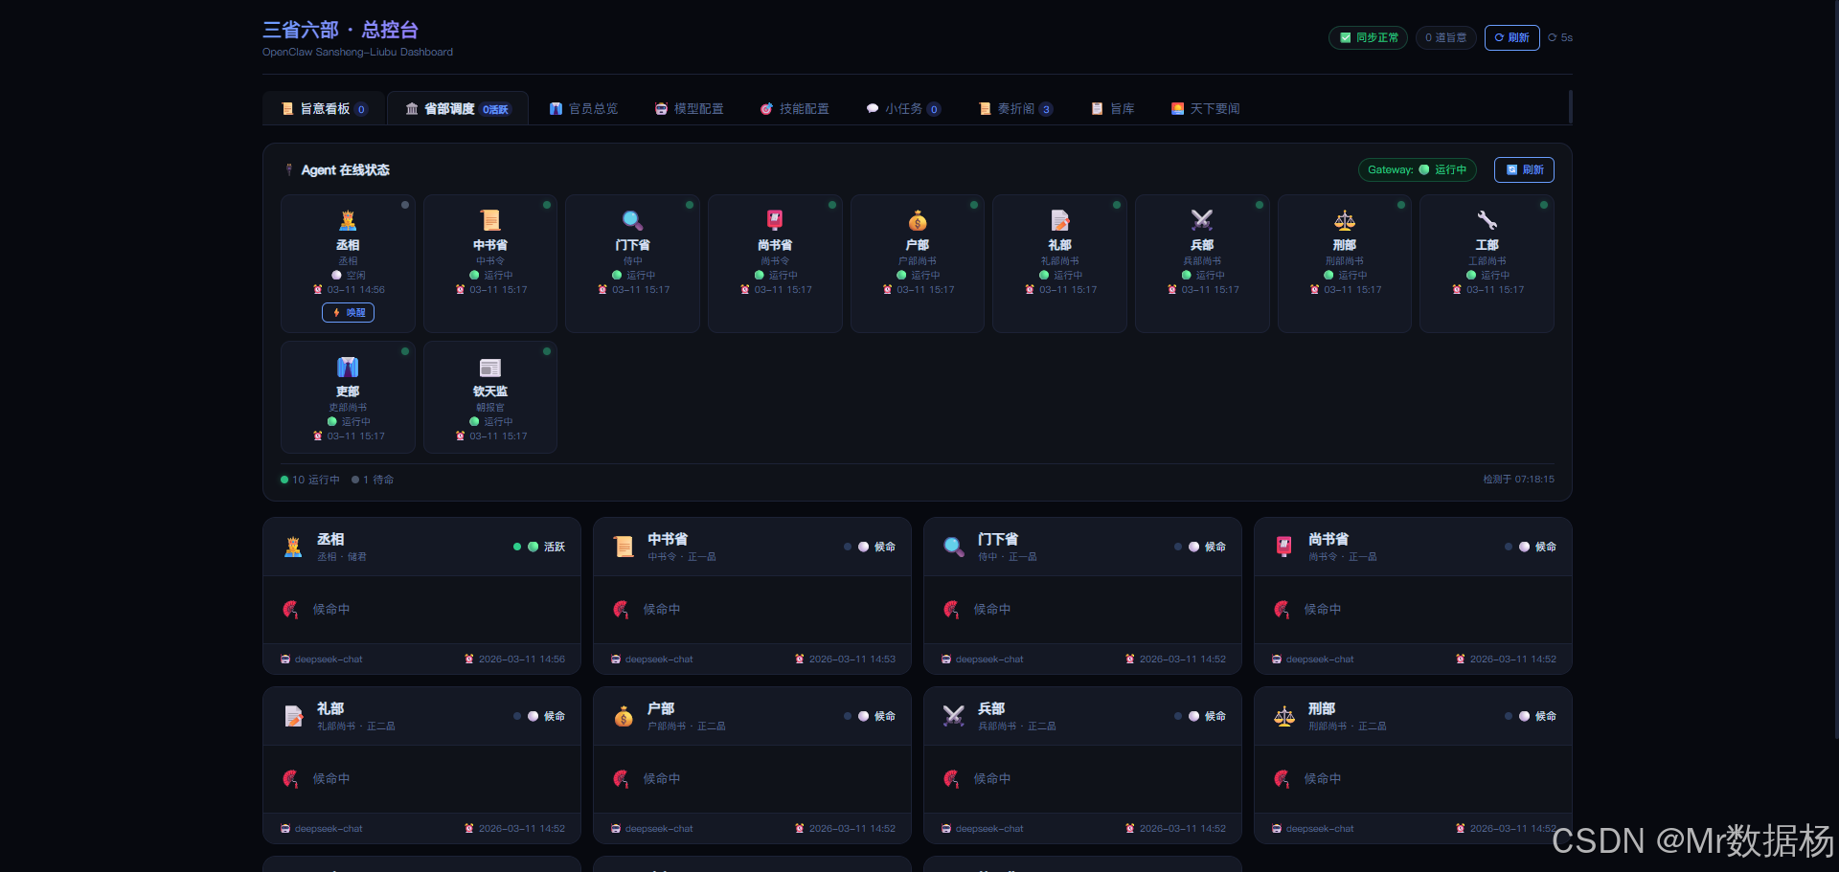This screenshot has height=872, width=1839.
Task: Click the 门下省 magnifier icon in status grid
Action: pos(632,220)
